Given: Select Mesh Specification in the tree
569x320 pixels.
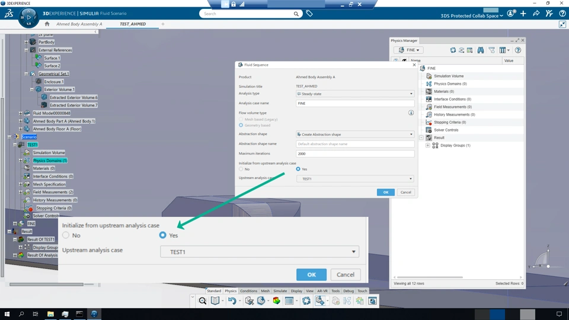Looking at the screenshot, I should pyautogui.click(x=49, y=184).
